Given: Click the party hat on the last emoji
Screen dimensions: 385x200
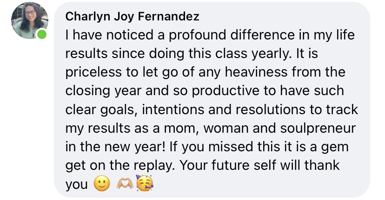Looking at the screenshot, I should [139, 177].
